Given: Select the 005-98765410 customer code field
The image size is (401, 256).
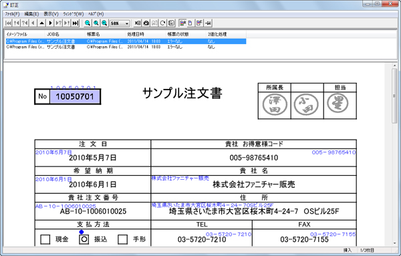Looking at the screenshot, I should 254,158.
